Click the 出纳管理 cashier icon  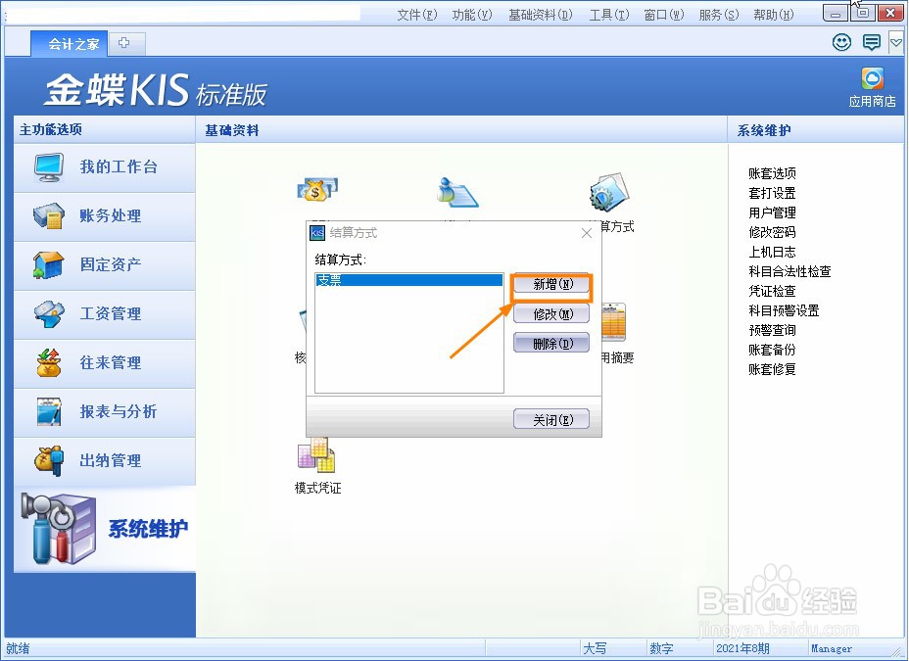coord(49,460)
